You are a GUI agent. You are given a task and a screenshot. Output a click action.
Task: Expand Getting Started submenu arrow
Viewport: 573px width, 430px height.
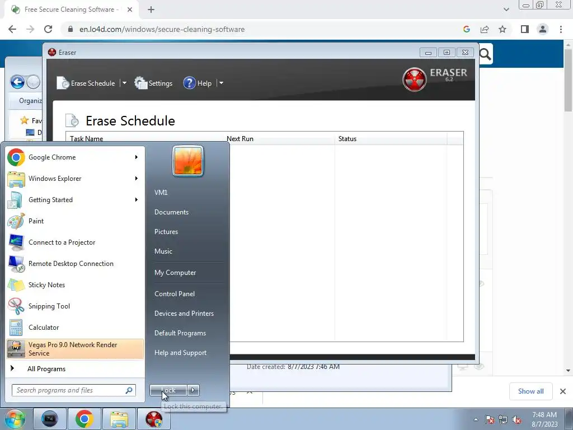(137, 200)
